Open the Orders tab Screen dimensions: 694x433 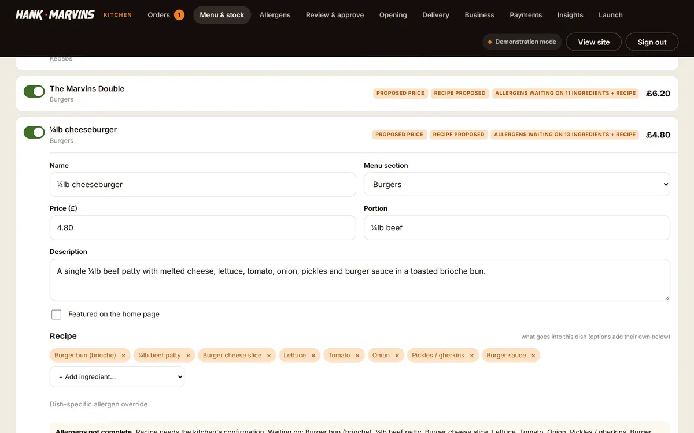165,15
